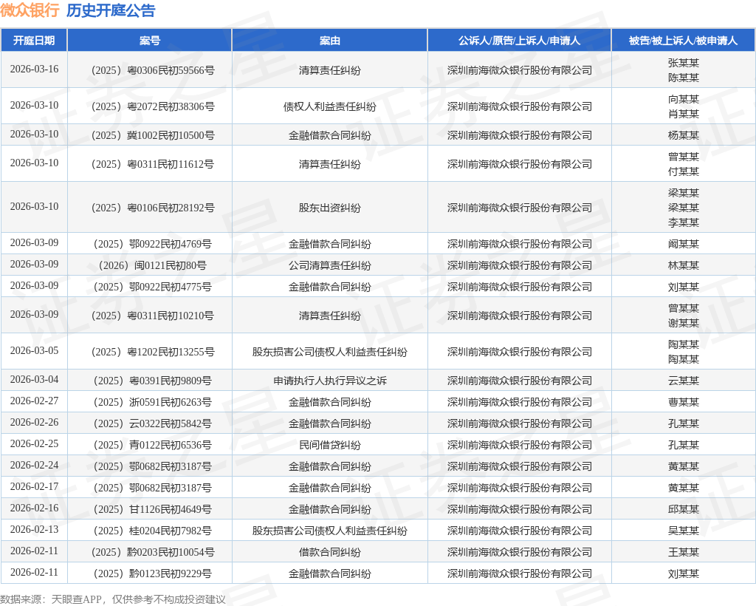Click defendant name 王某某
This screenshot has height=606, width=756.
pyautogui.click(x=683, y=553)
